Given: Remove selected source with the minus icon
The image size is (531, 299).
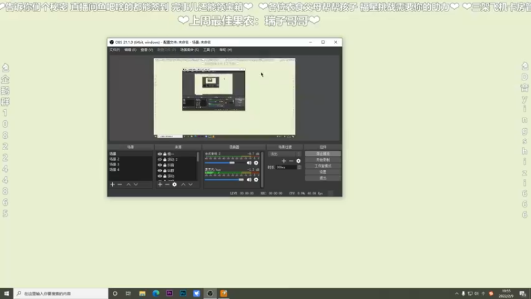Looking at the screenshot, I should pyautogui.click(x=167, y=185).
